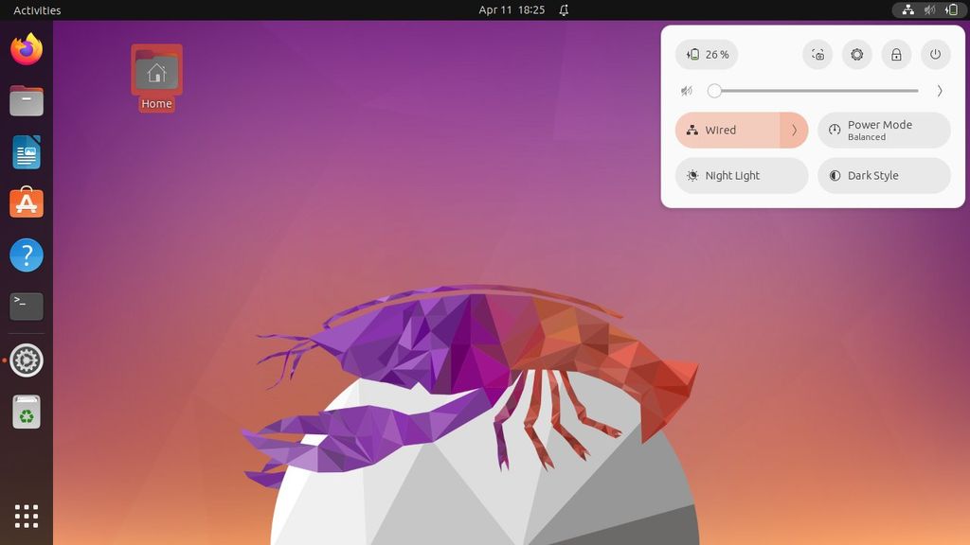Open the power off menu icon
Screen dimensions: 970x545
[935, 54]
